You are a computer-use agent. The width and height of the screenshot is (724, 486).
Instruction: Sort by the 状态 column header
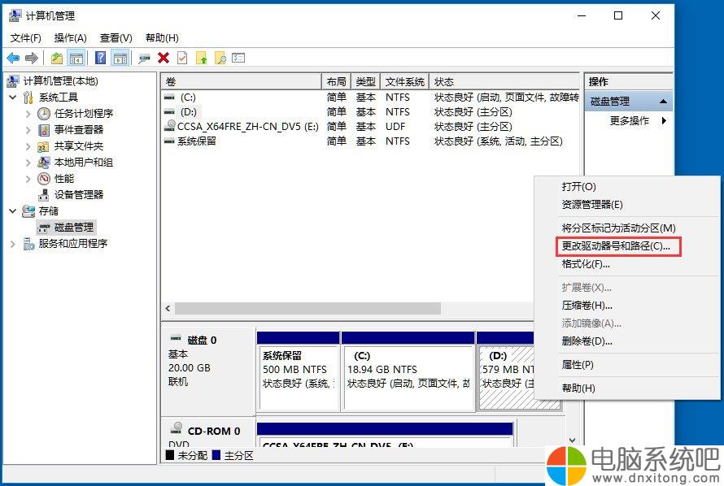point(504,81)
